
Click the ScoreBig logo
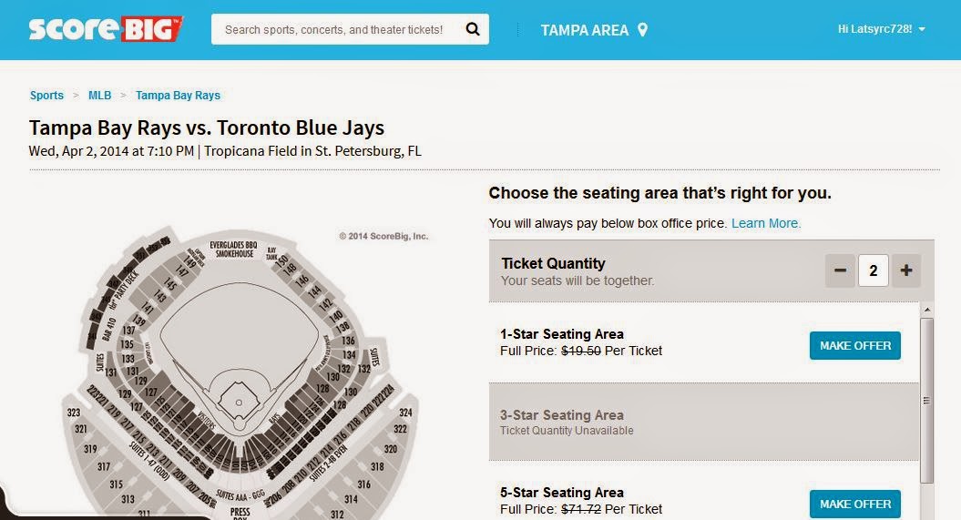106,29
